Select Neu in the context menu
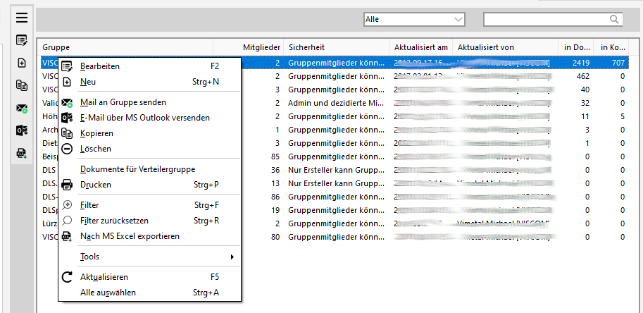 (150, 82)
